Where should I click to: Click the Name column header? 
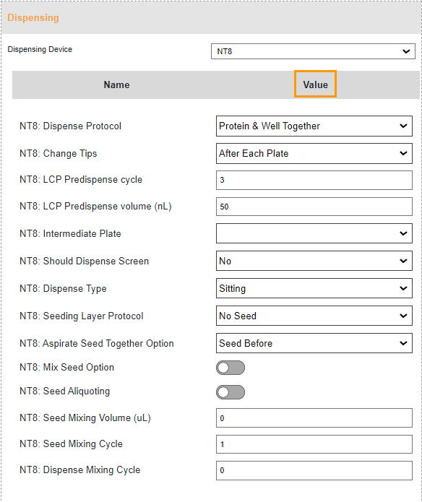point(116,85)
